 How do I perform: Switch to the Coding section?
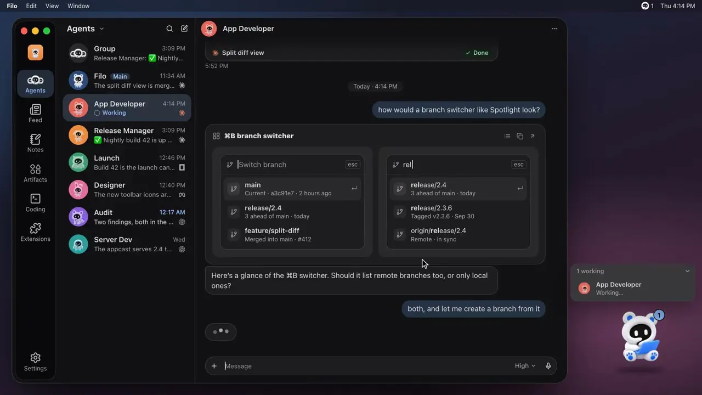click(x=35, y=203)
